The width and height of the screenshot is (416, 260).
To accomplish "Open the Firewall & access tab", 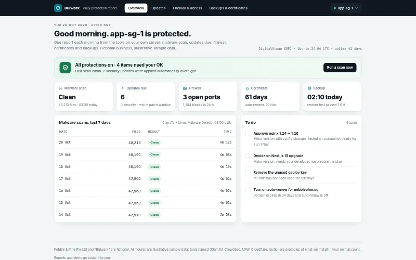I will [x=187, y=8].
